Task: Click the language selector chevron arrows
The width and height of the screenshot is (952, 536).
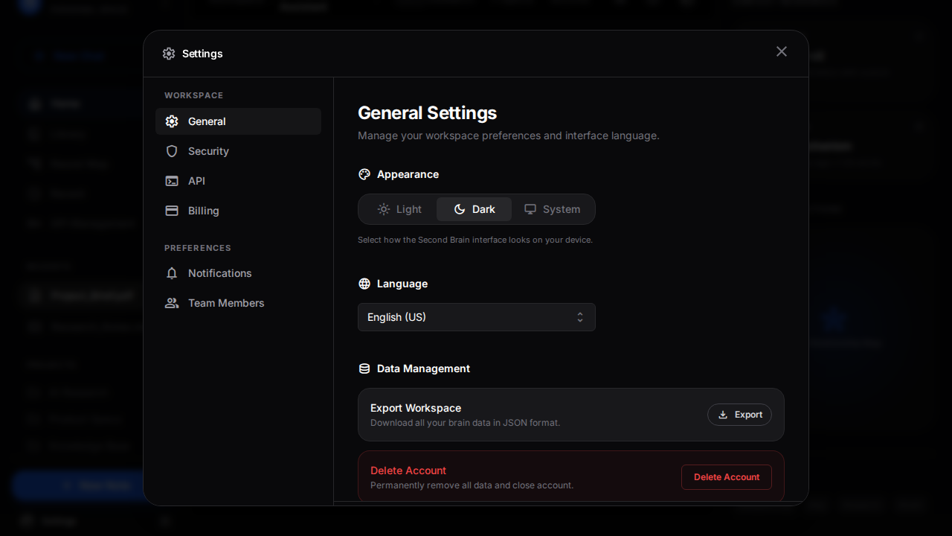Action: click(x=580, y=317)
